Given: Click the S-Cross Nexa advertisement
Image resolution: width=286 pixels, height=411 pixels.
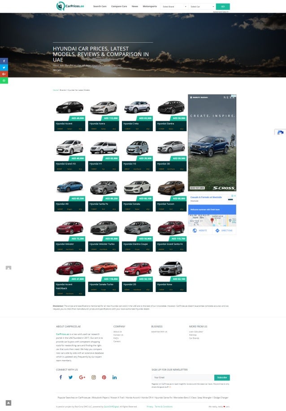Looking at the screenshot, I should (x=212, y=142).
